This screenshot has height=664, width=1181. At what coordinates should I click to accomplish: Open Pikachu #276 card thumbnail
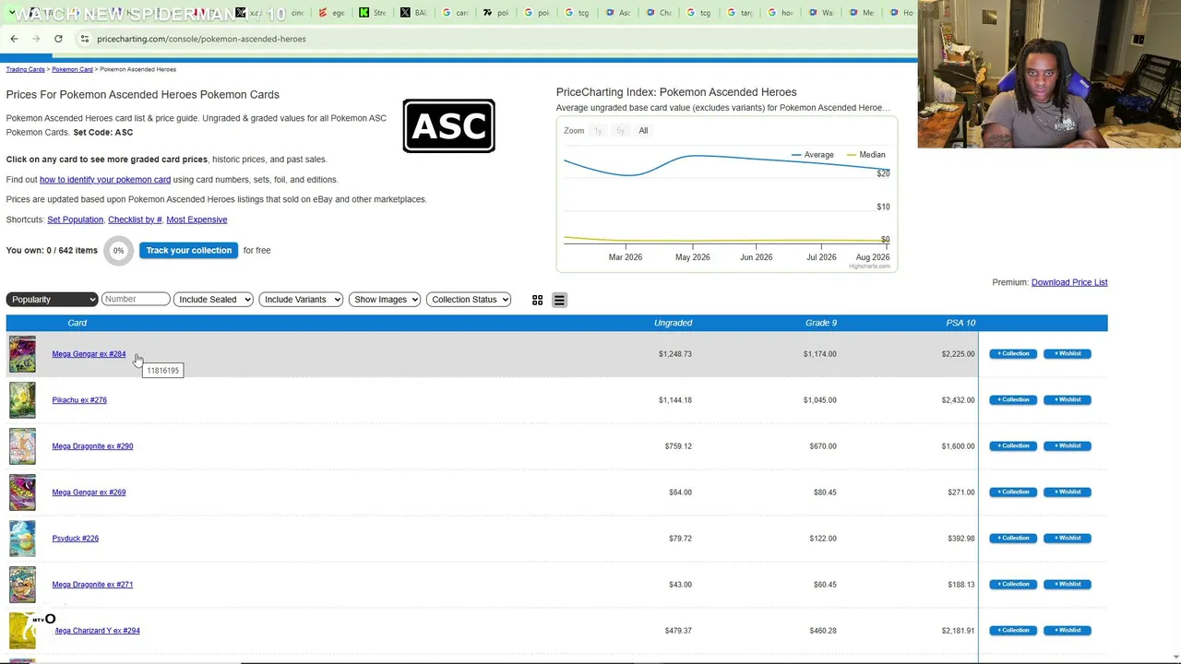click(22, 400)
